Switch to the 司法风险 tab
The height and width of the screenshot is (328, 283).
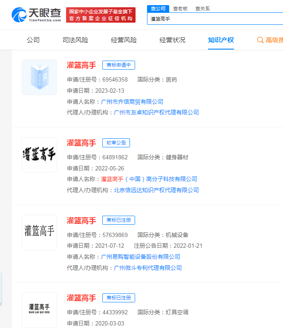click(x=75, y=40)
